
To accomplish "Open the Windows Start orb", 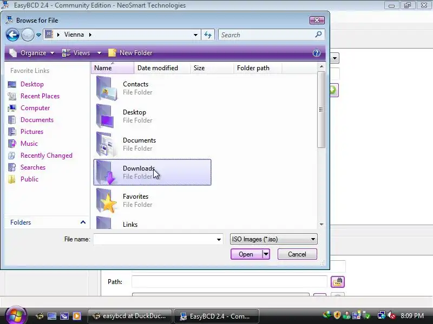I will 16,315.
